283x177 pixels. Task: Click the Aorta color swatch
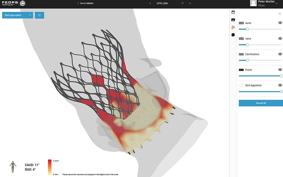click(241, 23)
